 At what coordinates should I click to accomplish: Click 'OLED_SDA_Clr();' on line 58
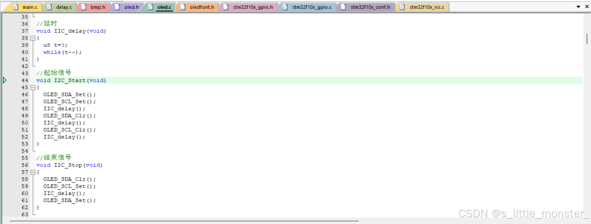[x=69, y=179]
